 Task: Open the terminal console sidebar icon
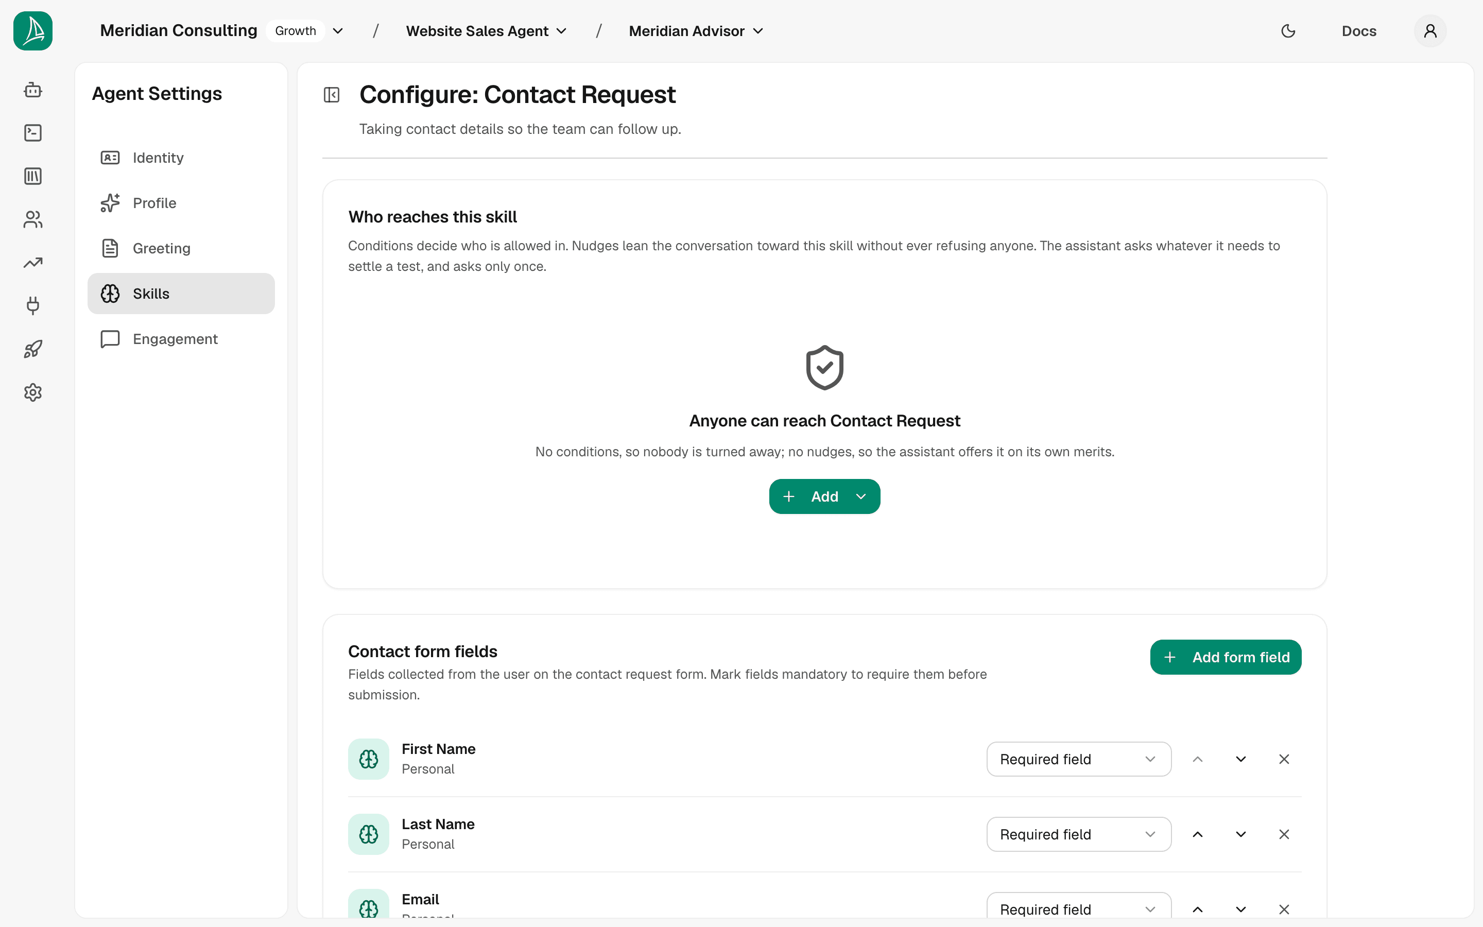(33, 133)
